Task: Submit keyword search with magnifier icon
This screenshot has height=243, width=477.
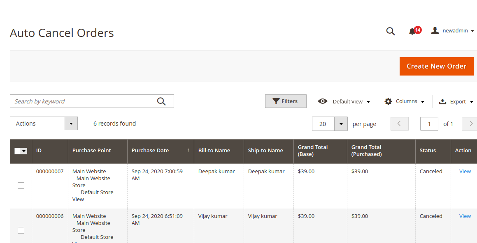Action: tap(161, 101)
